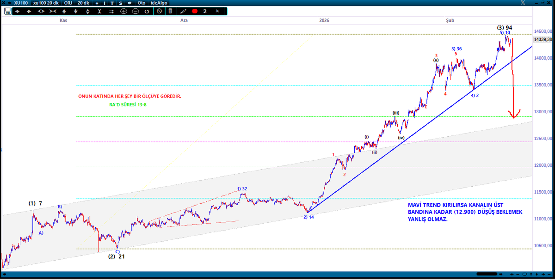555x280 pixels.
Task: Click the 'Kas' month label on time axis
Action: (x=63, y=20)
